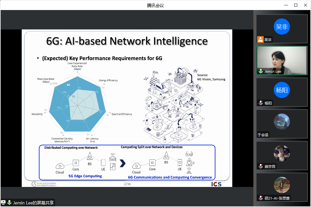This screenshot has height=207, width=311.
Task: Click the muted mic icon beside 硕21-AI-张思萱
Action: pyautogui.click(x=261, y=198)
